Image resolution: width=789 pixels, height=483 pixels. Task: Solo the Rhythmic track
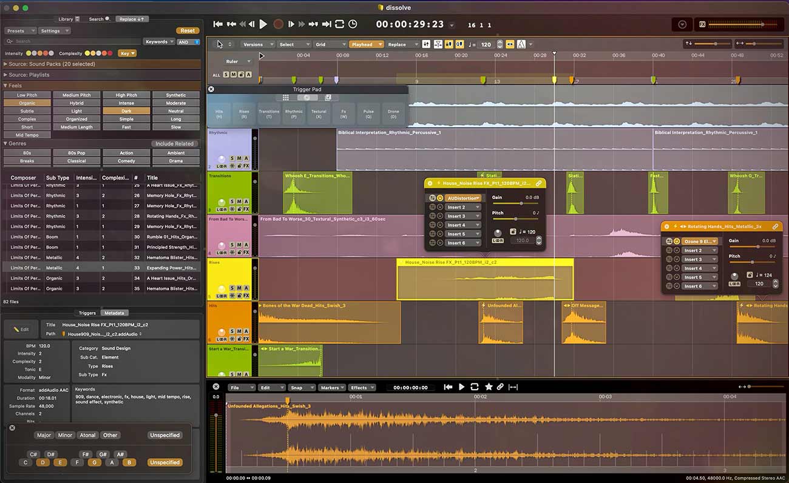coord(232,158)
